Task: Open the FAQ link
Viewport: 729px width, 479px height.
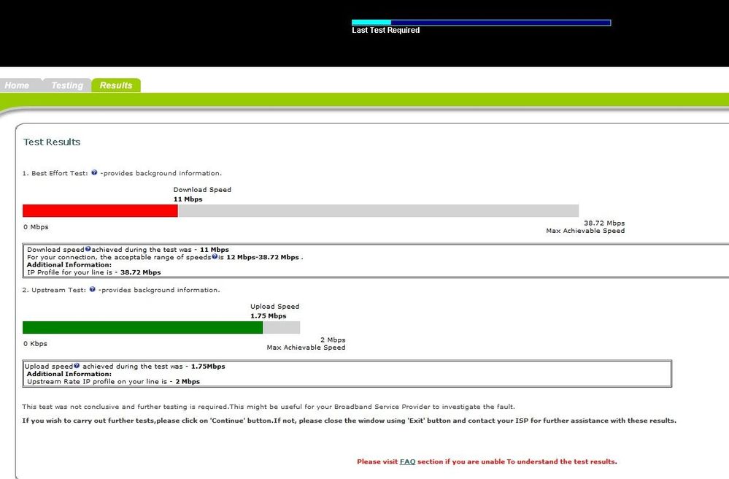Action: click(407, 461)
